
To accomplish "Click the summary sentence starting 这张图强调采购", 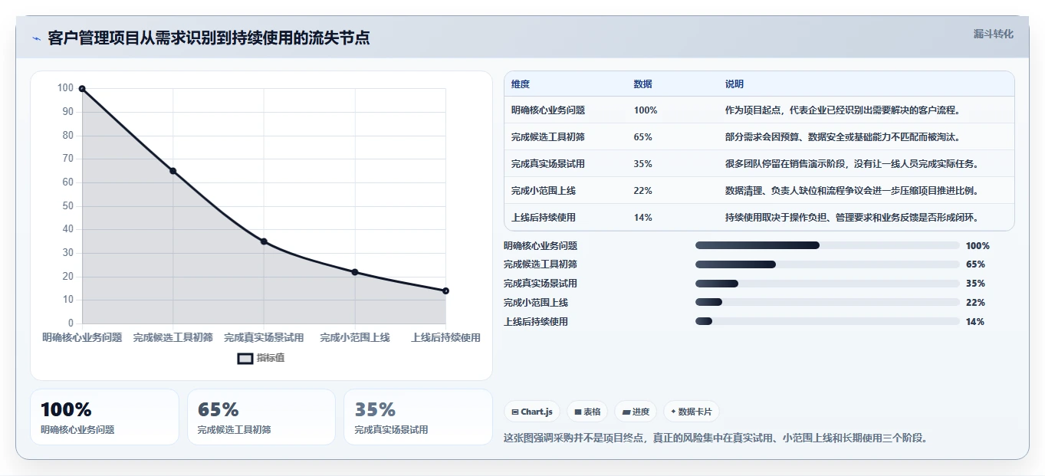I will point(715,438).
